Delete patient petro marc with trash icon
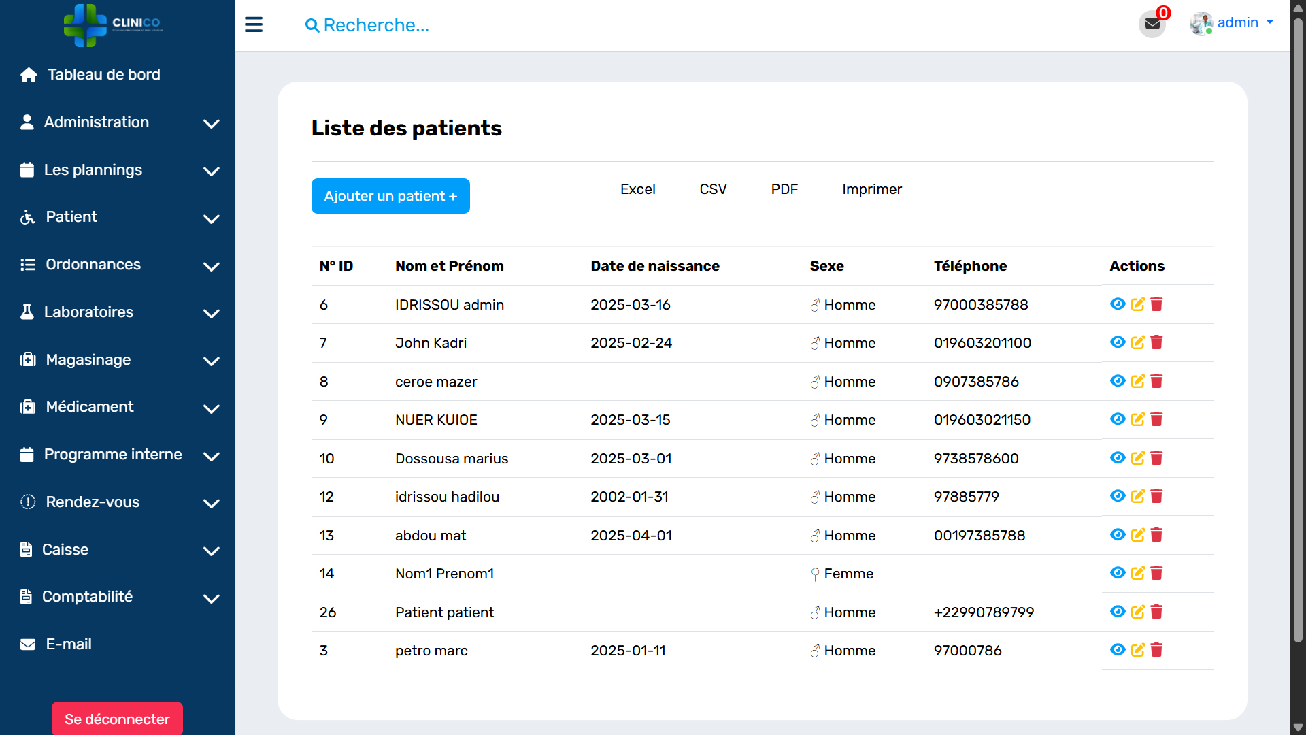Image resolution: width=1306 pixels, height=735 pixels. [1157, 651]
